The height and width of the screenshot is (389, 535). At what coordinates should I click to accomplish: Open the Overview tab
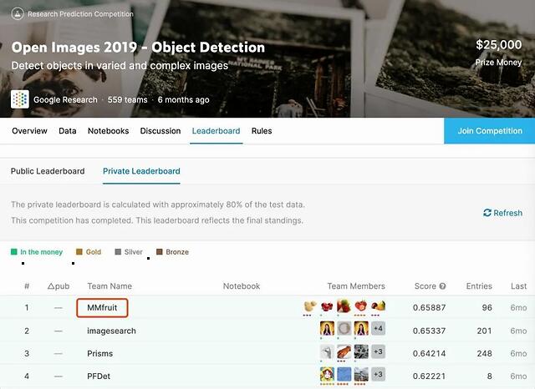tap(29, 131)
